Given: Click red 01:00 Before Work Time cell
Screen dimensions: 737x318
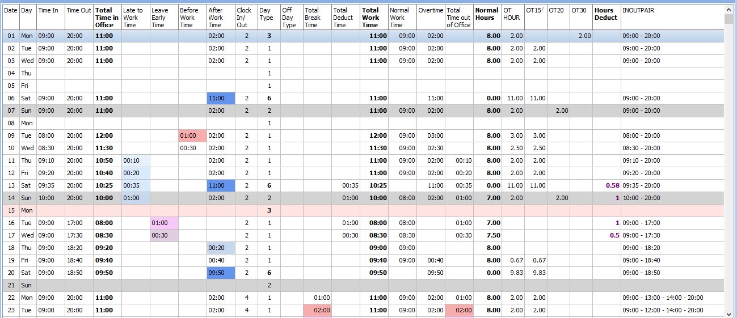Looking at the screenshot, I should [x=192, y=135].
